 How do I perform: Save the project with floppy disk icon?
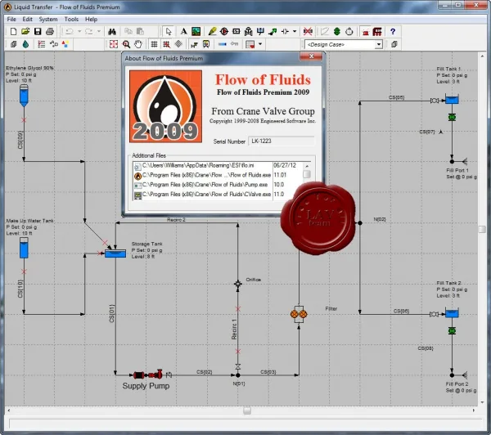coord(38,31)
